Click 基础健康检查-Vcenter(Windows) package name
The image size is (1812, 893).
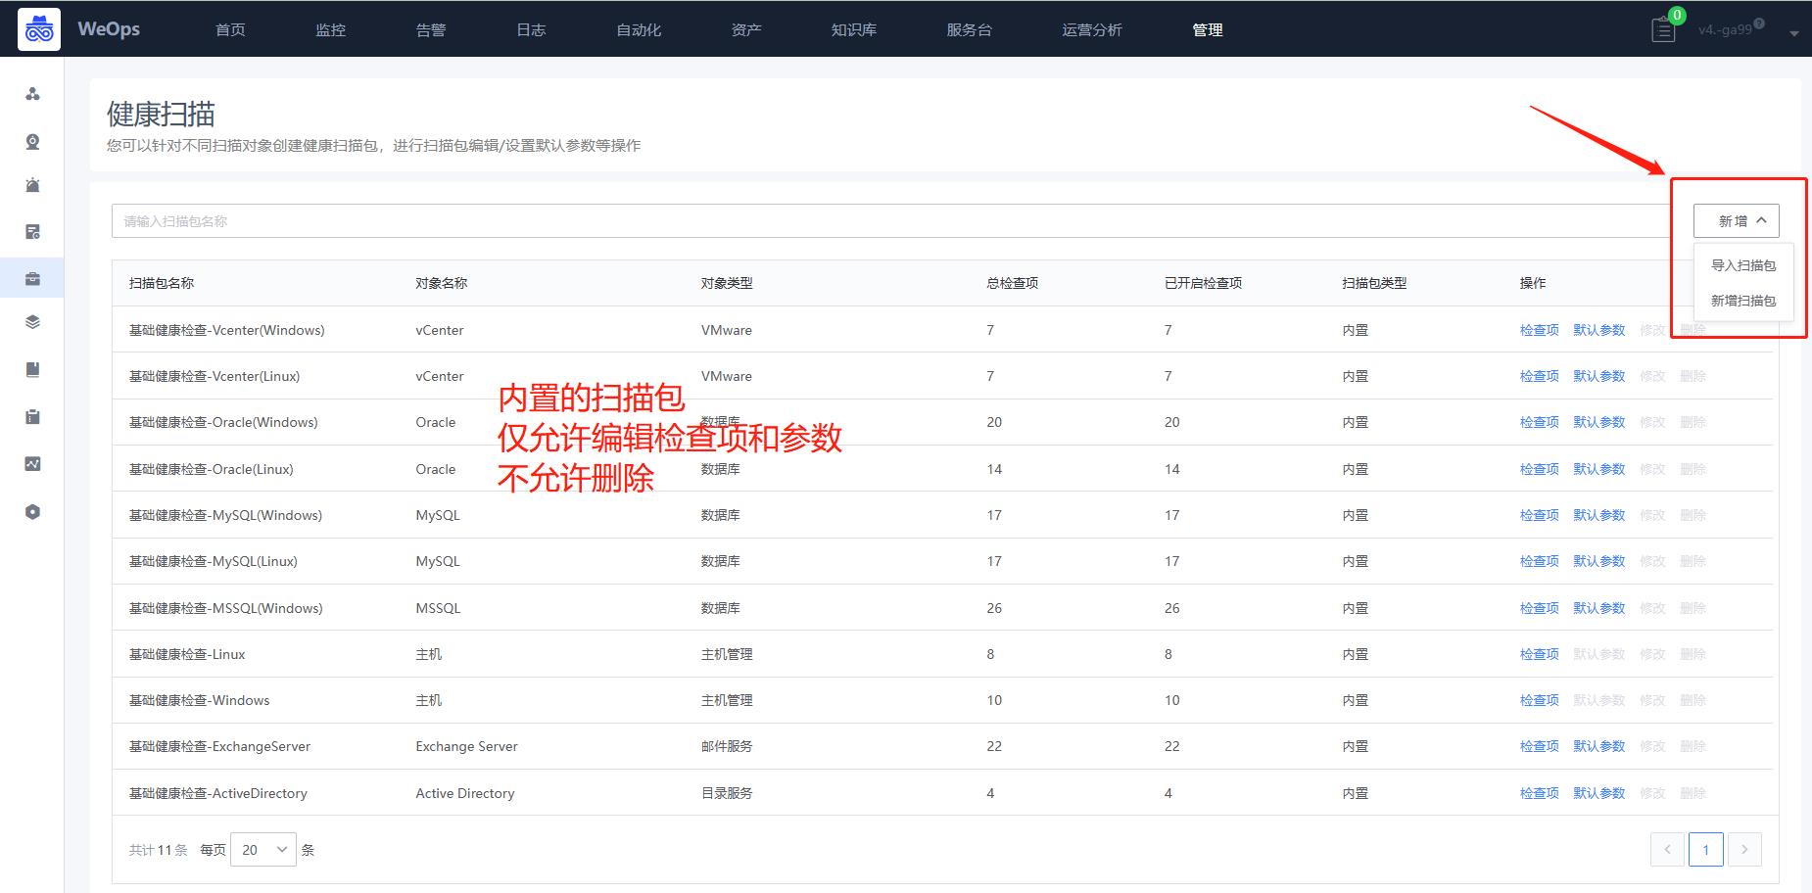[x=227, y=330]
